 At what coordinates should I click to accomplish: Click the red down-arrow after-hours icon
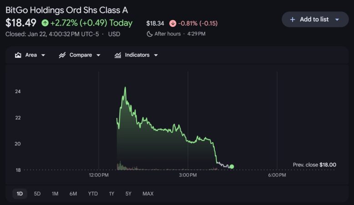[172, 23]
